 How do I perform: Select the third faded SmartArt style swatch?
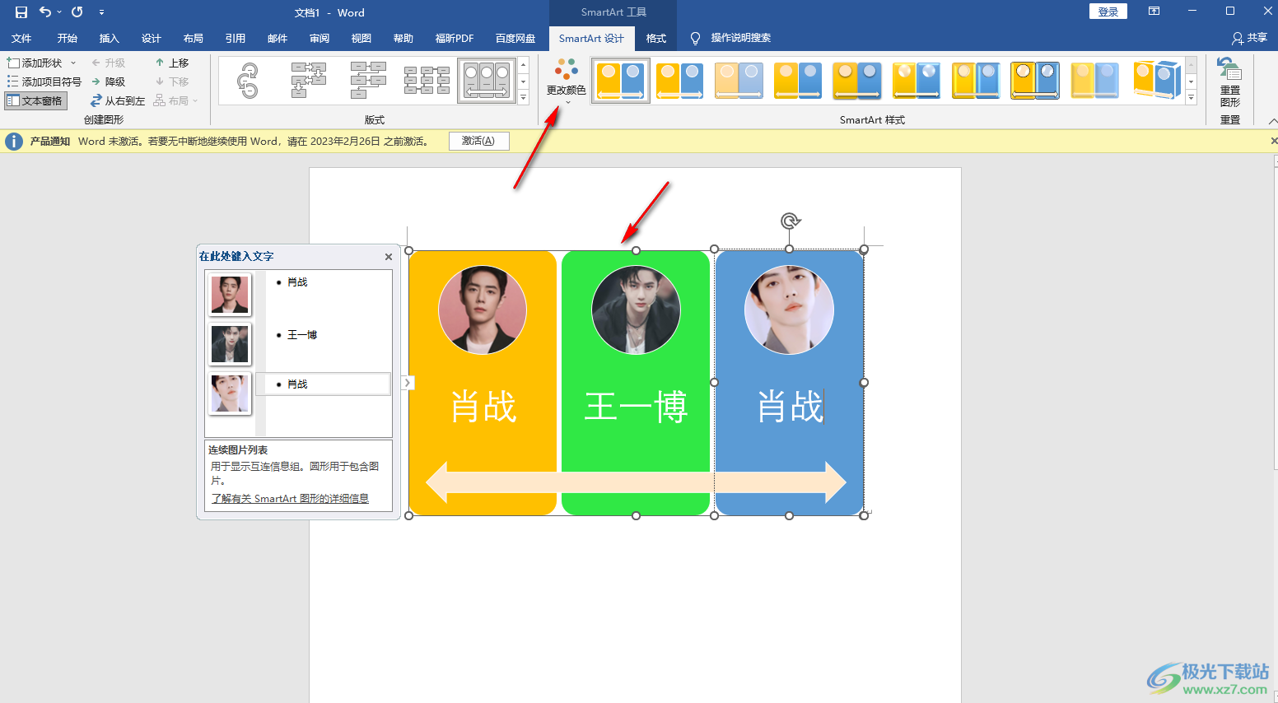point(739,81)
